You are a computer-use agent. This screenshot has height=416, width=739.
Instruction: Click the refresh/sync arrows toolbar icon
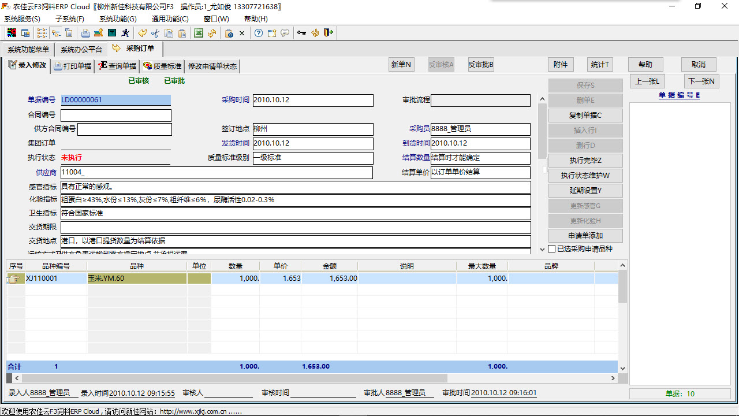click(211, 33)
